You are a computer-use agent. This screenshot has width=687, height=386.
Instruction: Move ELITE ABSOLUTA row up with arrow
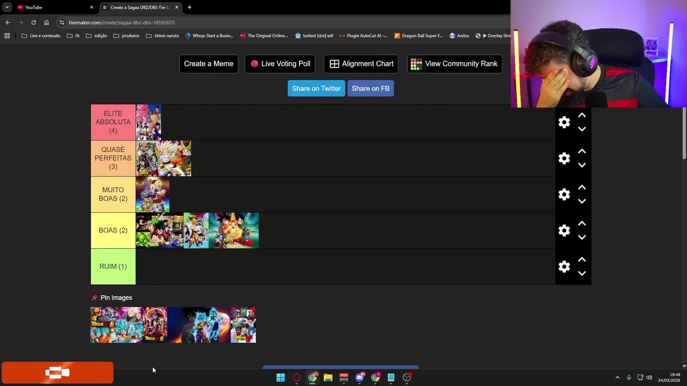click(582, 115)
